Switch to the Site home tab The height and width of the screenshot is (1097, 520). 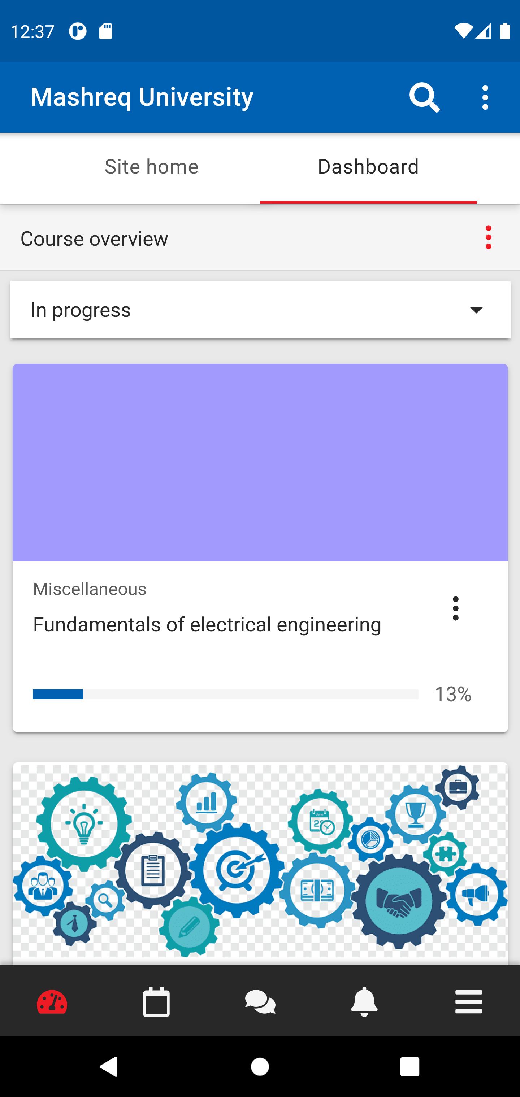point(151,166)
